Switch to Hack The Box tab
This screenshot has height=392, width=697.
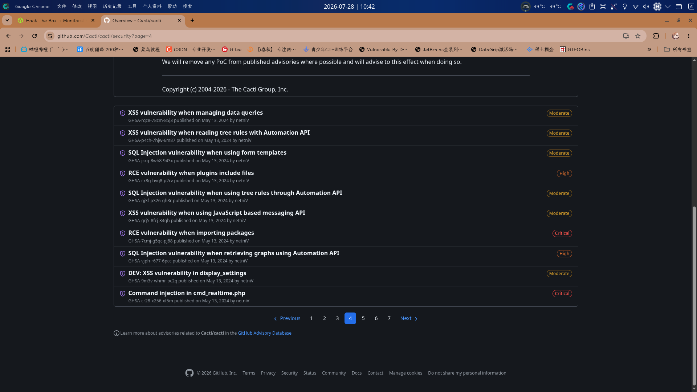(56, 20)
